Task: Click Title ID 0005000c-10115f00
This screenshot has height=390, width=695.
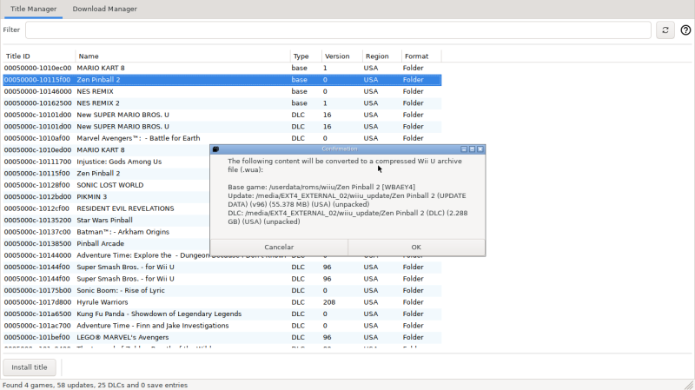Action: pos(37,173)
